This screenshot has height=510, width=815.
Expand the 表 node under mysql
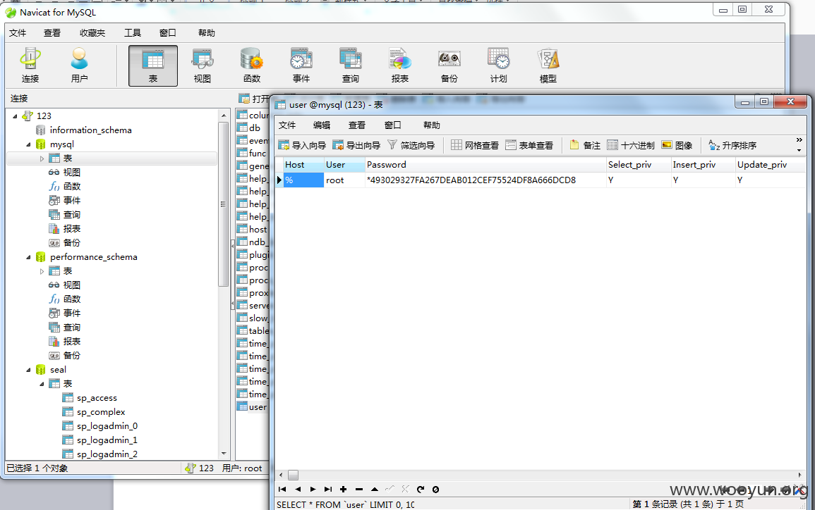tap(42, 158)
